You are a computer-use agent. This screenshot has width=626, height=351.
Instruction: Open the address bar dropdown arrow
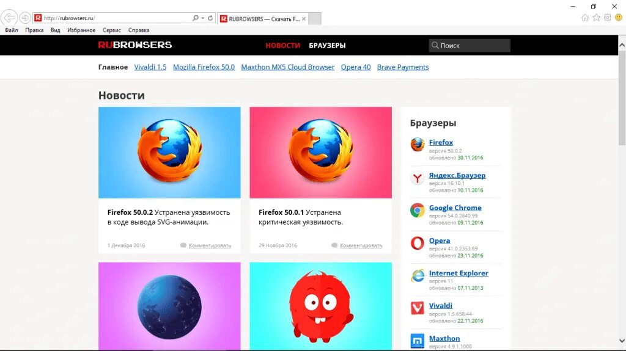(202, 18)
